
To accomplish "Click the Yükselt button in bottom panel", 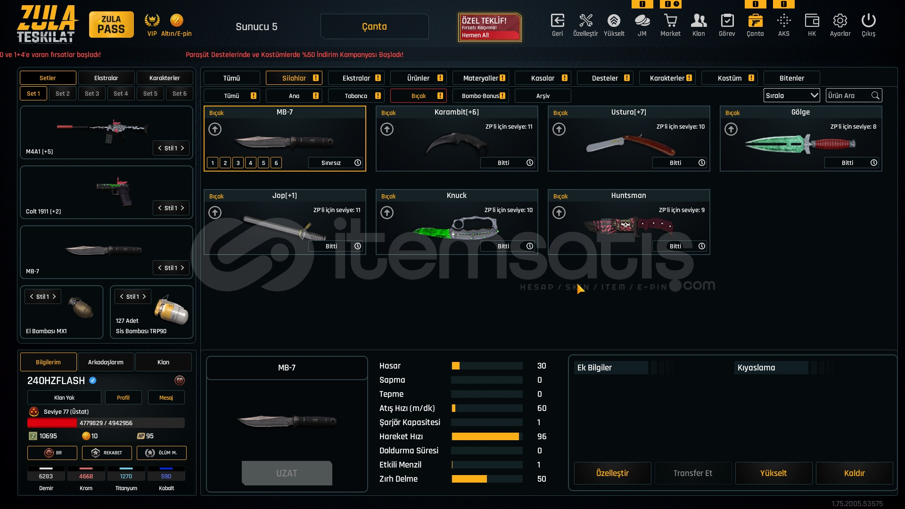I will click(x=773, y=473).
